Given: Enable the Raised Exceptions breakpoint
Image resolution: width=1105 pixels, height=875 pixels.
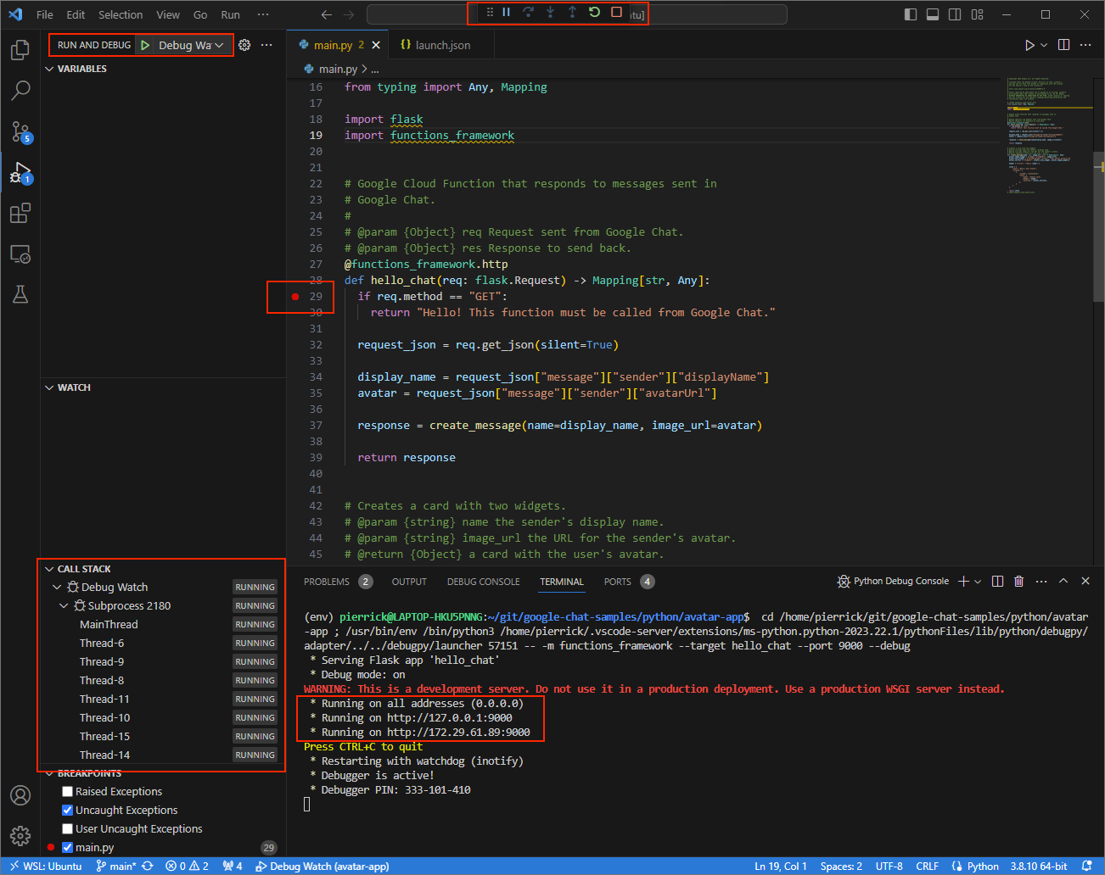Looking at the screenshot, I should pyautogui.click(x=66, y=791).
